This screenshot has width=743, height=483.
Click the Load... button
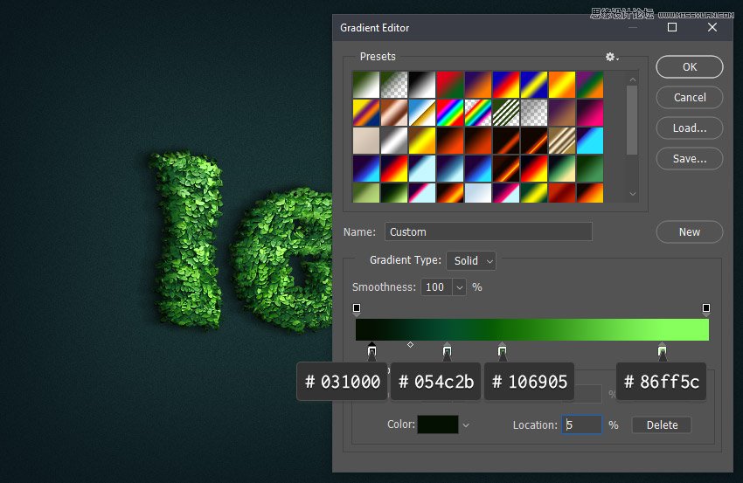coord(690,128)
